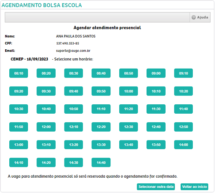
Task: Pick the 09:10 time slot
Action: coord(183,73)
